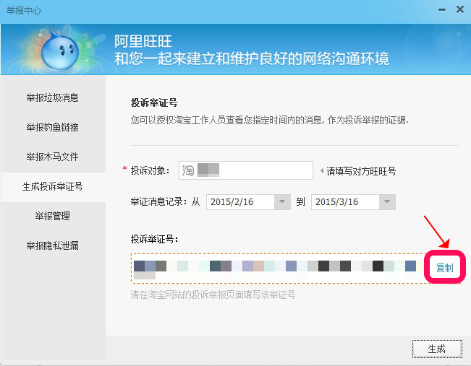Go to 举报隐私泄漏 in sidebar
Screen dimensions: 471x366
52,245
